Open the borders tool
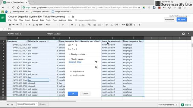 click(x=94, y=25)
